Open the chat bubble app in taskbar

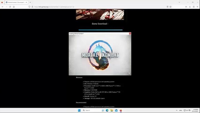[103, 110]
